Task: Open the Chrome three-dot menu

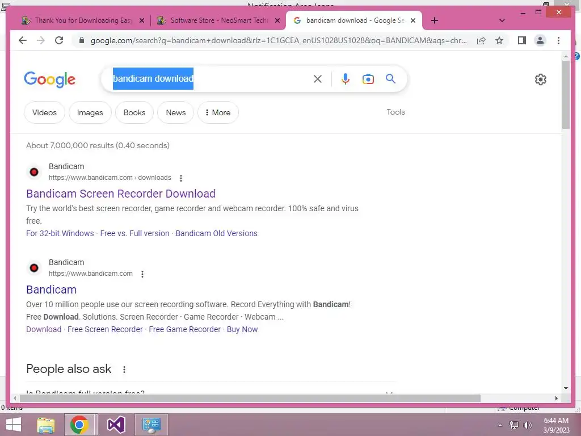Action: pyautogui.click(x=558, y=40)
